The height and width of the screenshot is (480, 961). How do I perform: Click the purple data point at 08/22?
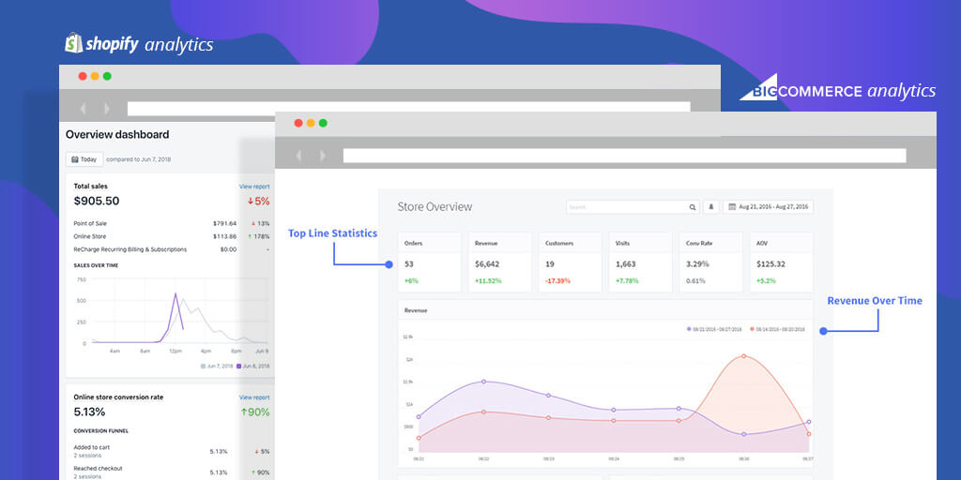483,382
